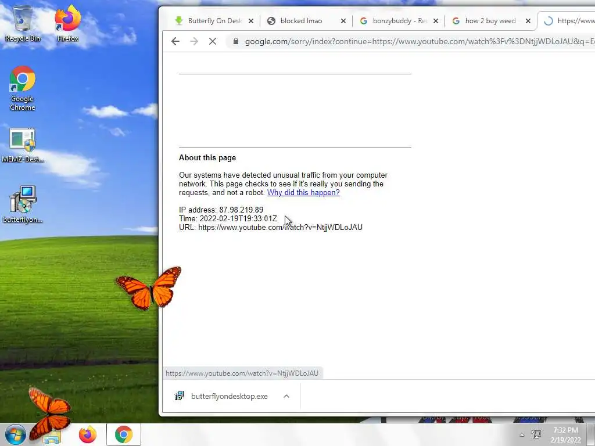
Task: Open the Why did this happen? link
Action: pyautogui.click(x=303, y=193)
